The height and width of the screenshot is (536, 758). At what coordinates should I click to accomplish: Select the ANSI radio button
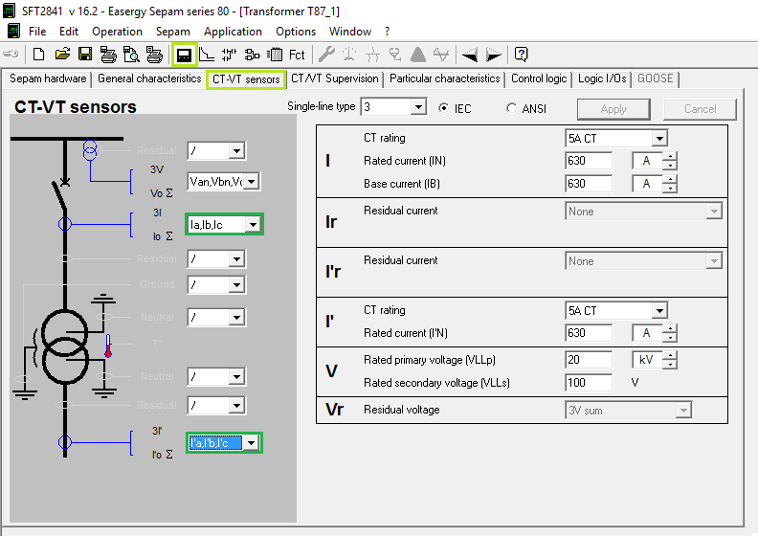511,108
